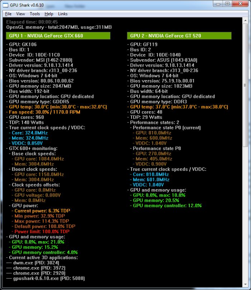
Task: Click GPU memory controller: 4.0%
Action: coord(43,252)
